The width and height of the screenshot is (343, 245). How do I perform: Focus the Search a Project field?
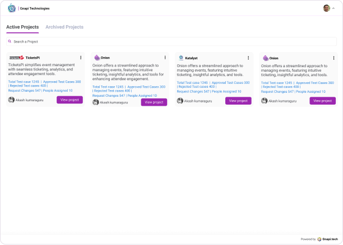[x=171, y=41]
